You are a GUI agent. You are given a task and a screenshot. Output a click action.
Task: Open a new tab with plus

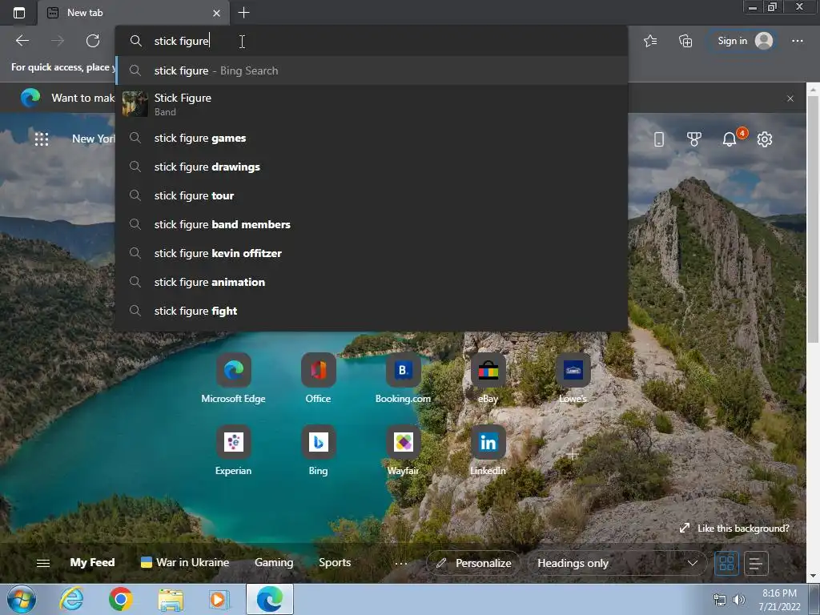pyautogui.click(x=243, y=13)
